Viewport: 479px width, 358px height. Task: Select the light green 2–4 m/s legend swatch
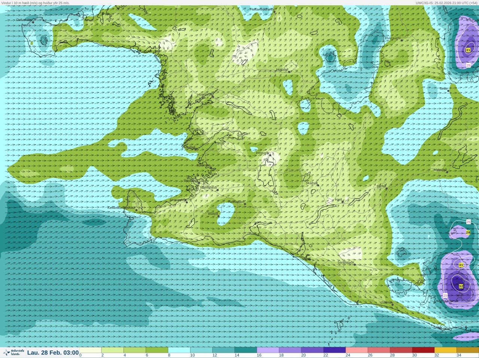click(113, 350)
